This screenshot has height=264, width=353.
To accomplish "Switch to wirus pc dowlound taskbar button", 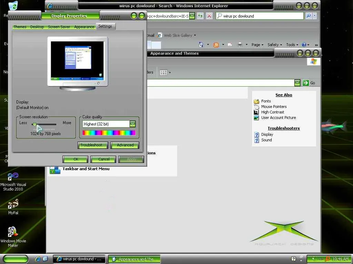I will [x=79, y=259].
